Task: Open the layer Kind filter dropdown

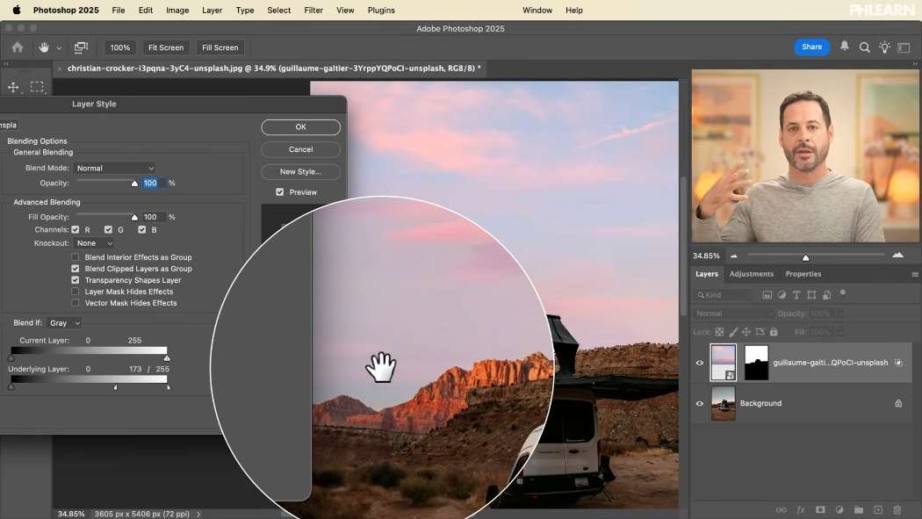Action: tap(724, 295)
